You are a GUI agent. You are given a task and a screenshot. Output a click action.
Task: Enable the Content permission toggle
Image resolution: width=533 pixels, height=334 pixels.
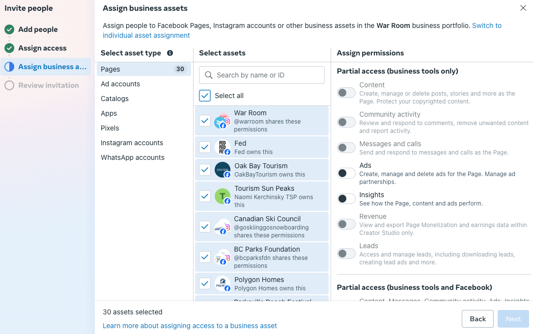click(346, 93)
